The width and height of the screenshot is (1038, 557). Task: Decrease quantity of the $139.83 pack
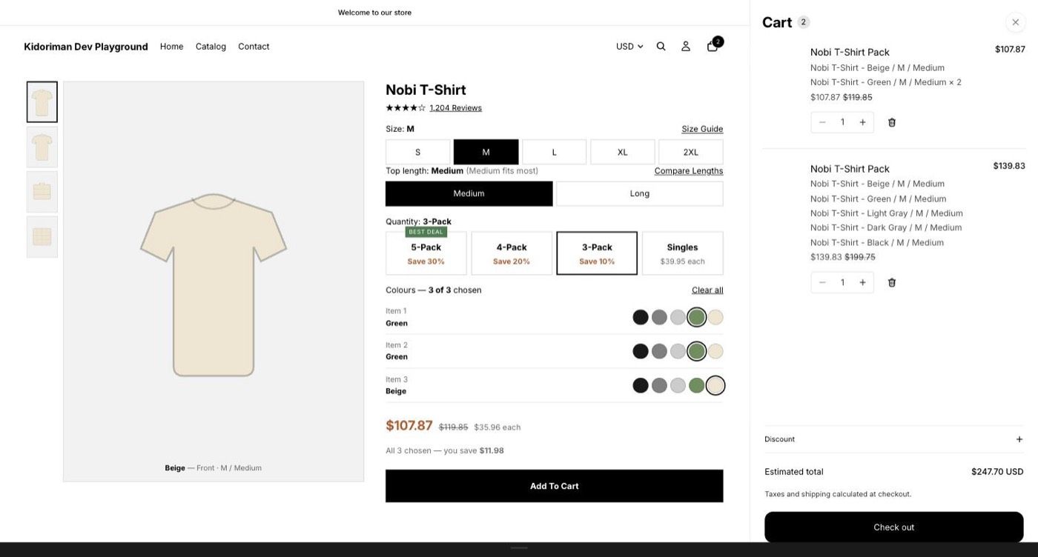click(x=822, y=282)
